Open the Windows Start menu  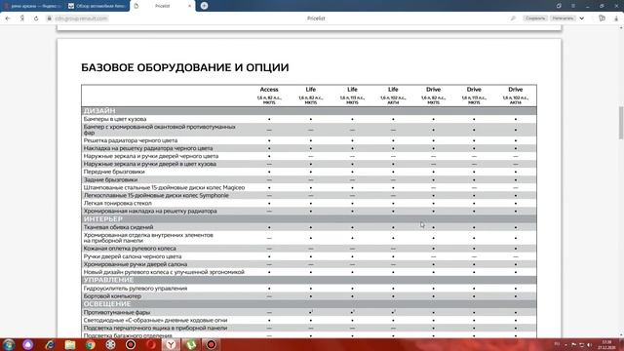click(x=9, y=344)
